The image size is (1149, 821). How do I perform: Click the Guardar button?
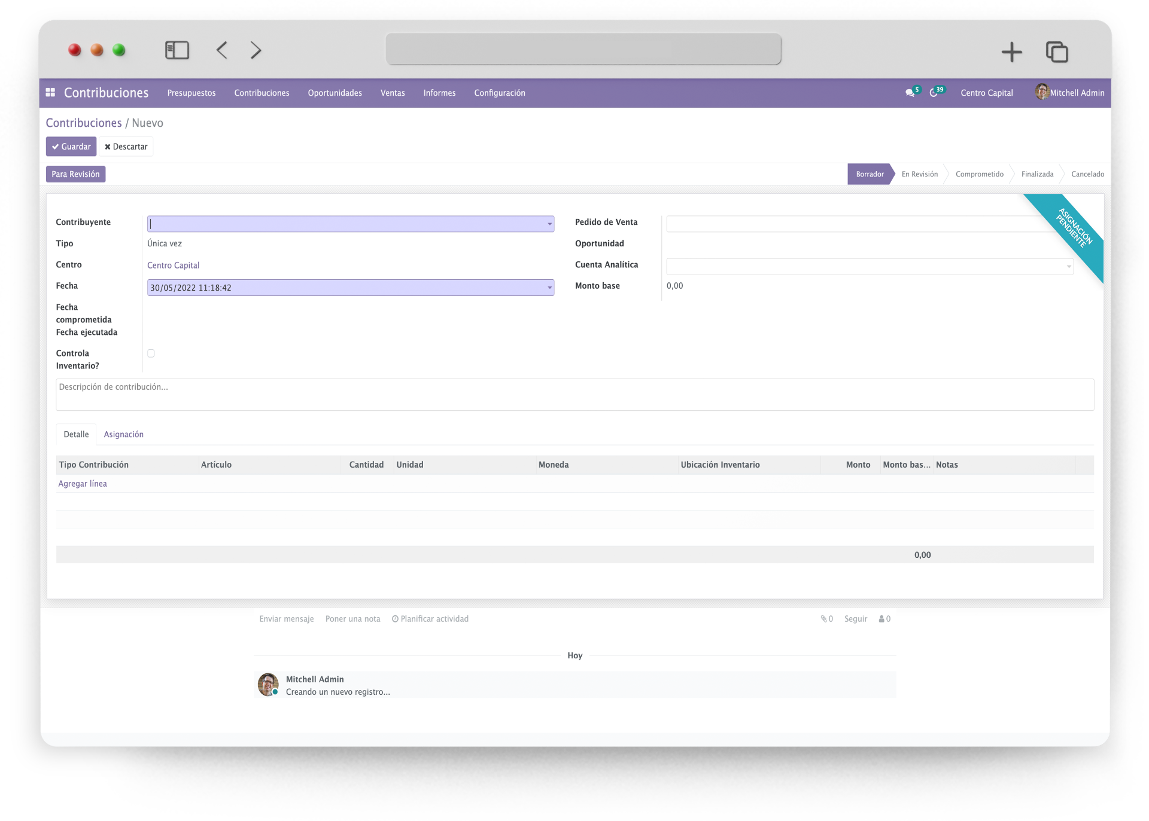point(71,147)
